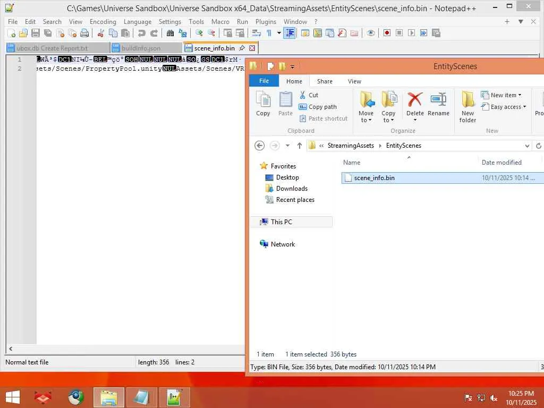Save the current file via toolbar

pos(36,33)
